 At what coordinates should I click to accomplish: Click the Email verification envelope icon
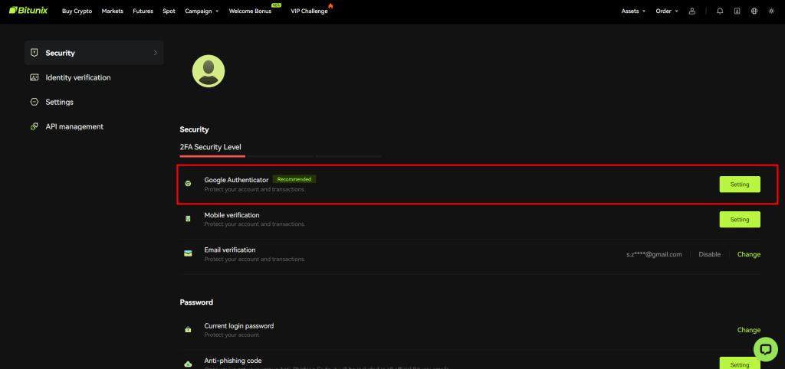(x=188, y=254)
